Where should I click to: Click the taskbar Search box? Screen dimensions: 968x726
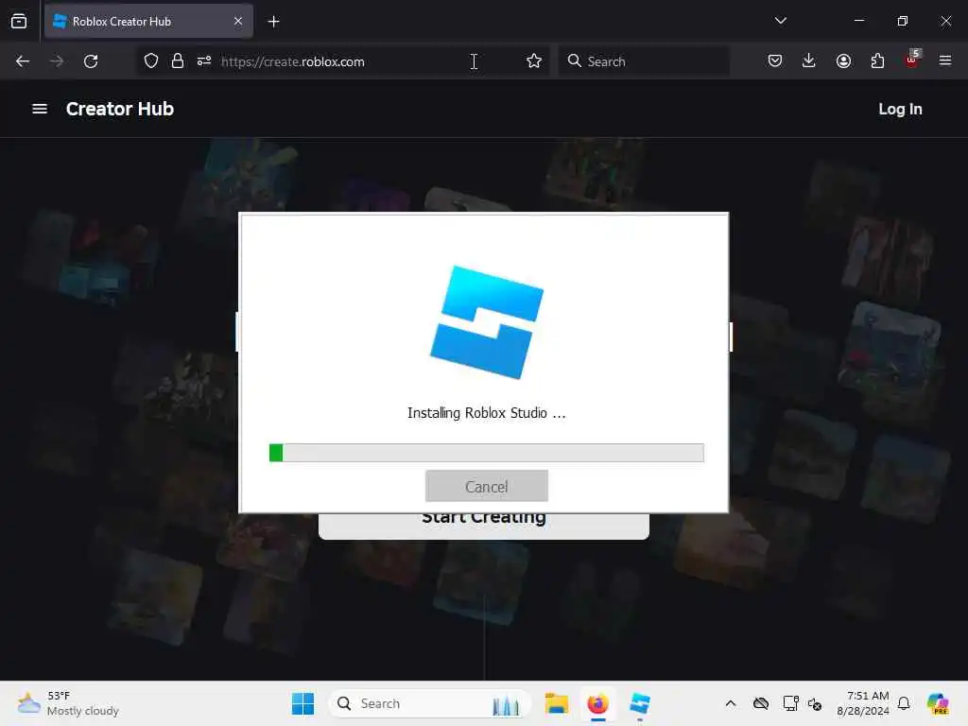tap(430, 703)
